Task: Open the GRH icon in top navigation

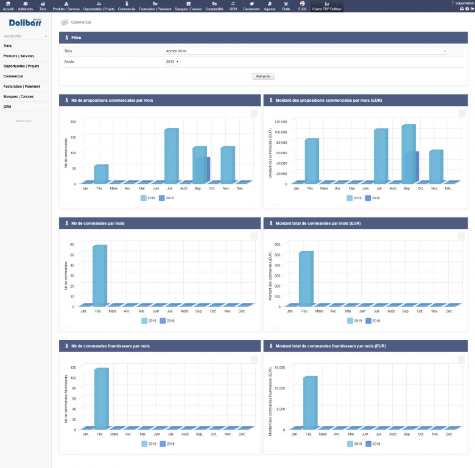Action: [x=233, y=4]
